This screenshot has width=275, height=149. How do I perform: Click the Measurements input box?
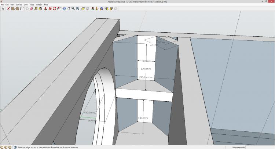click(x=260, y=147)
